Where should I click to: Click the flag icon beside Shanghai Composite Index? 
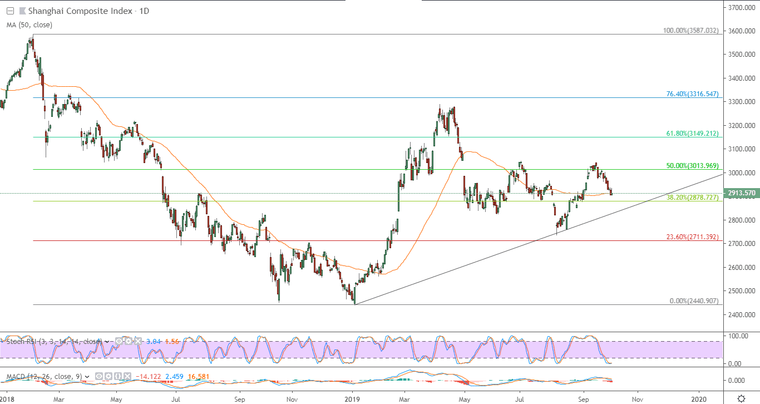(22, 11)
